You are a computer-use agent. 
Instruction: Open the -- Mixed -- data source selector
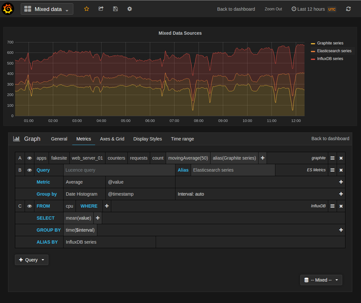(321, 280)
